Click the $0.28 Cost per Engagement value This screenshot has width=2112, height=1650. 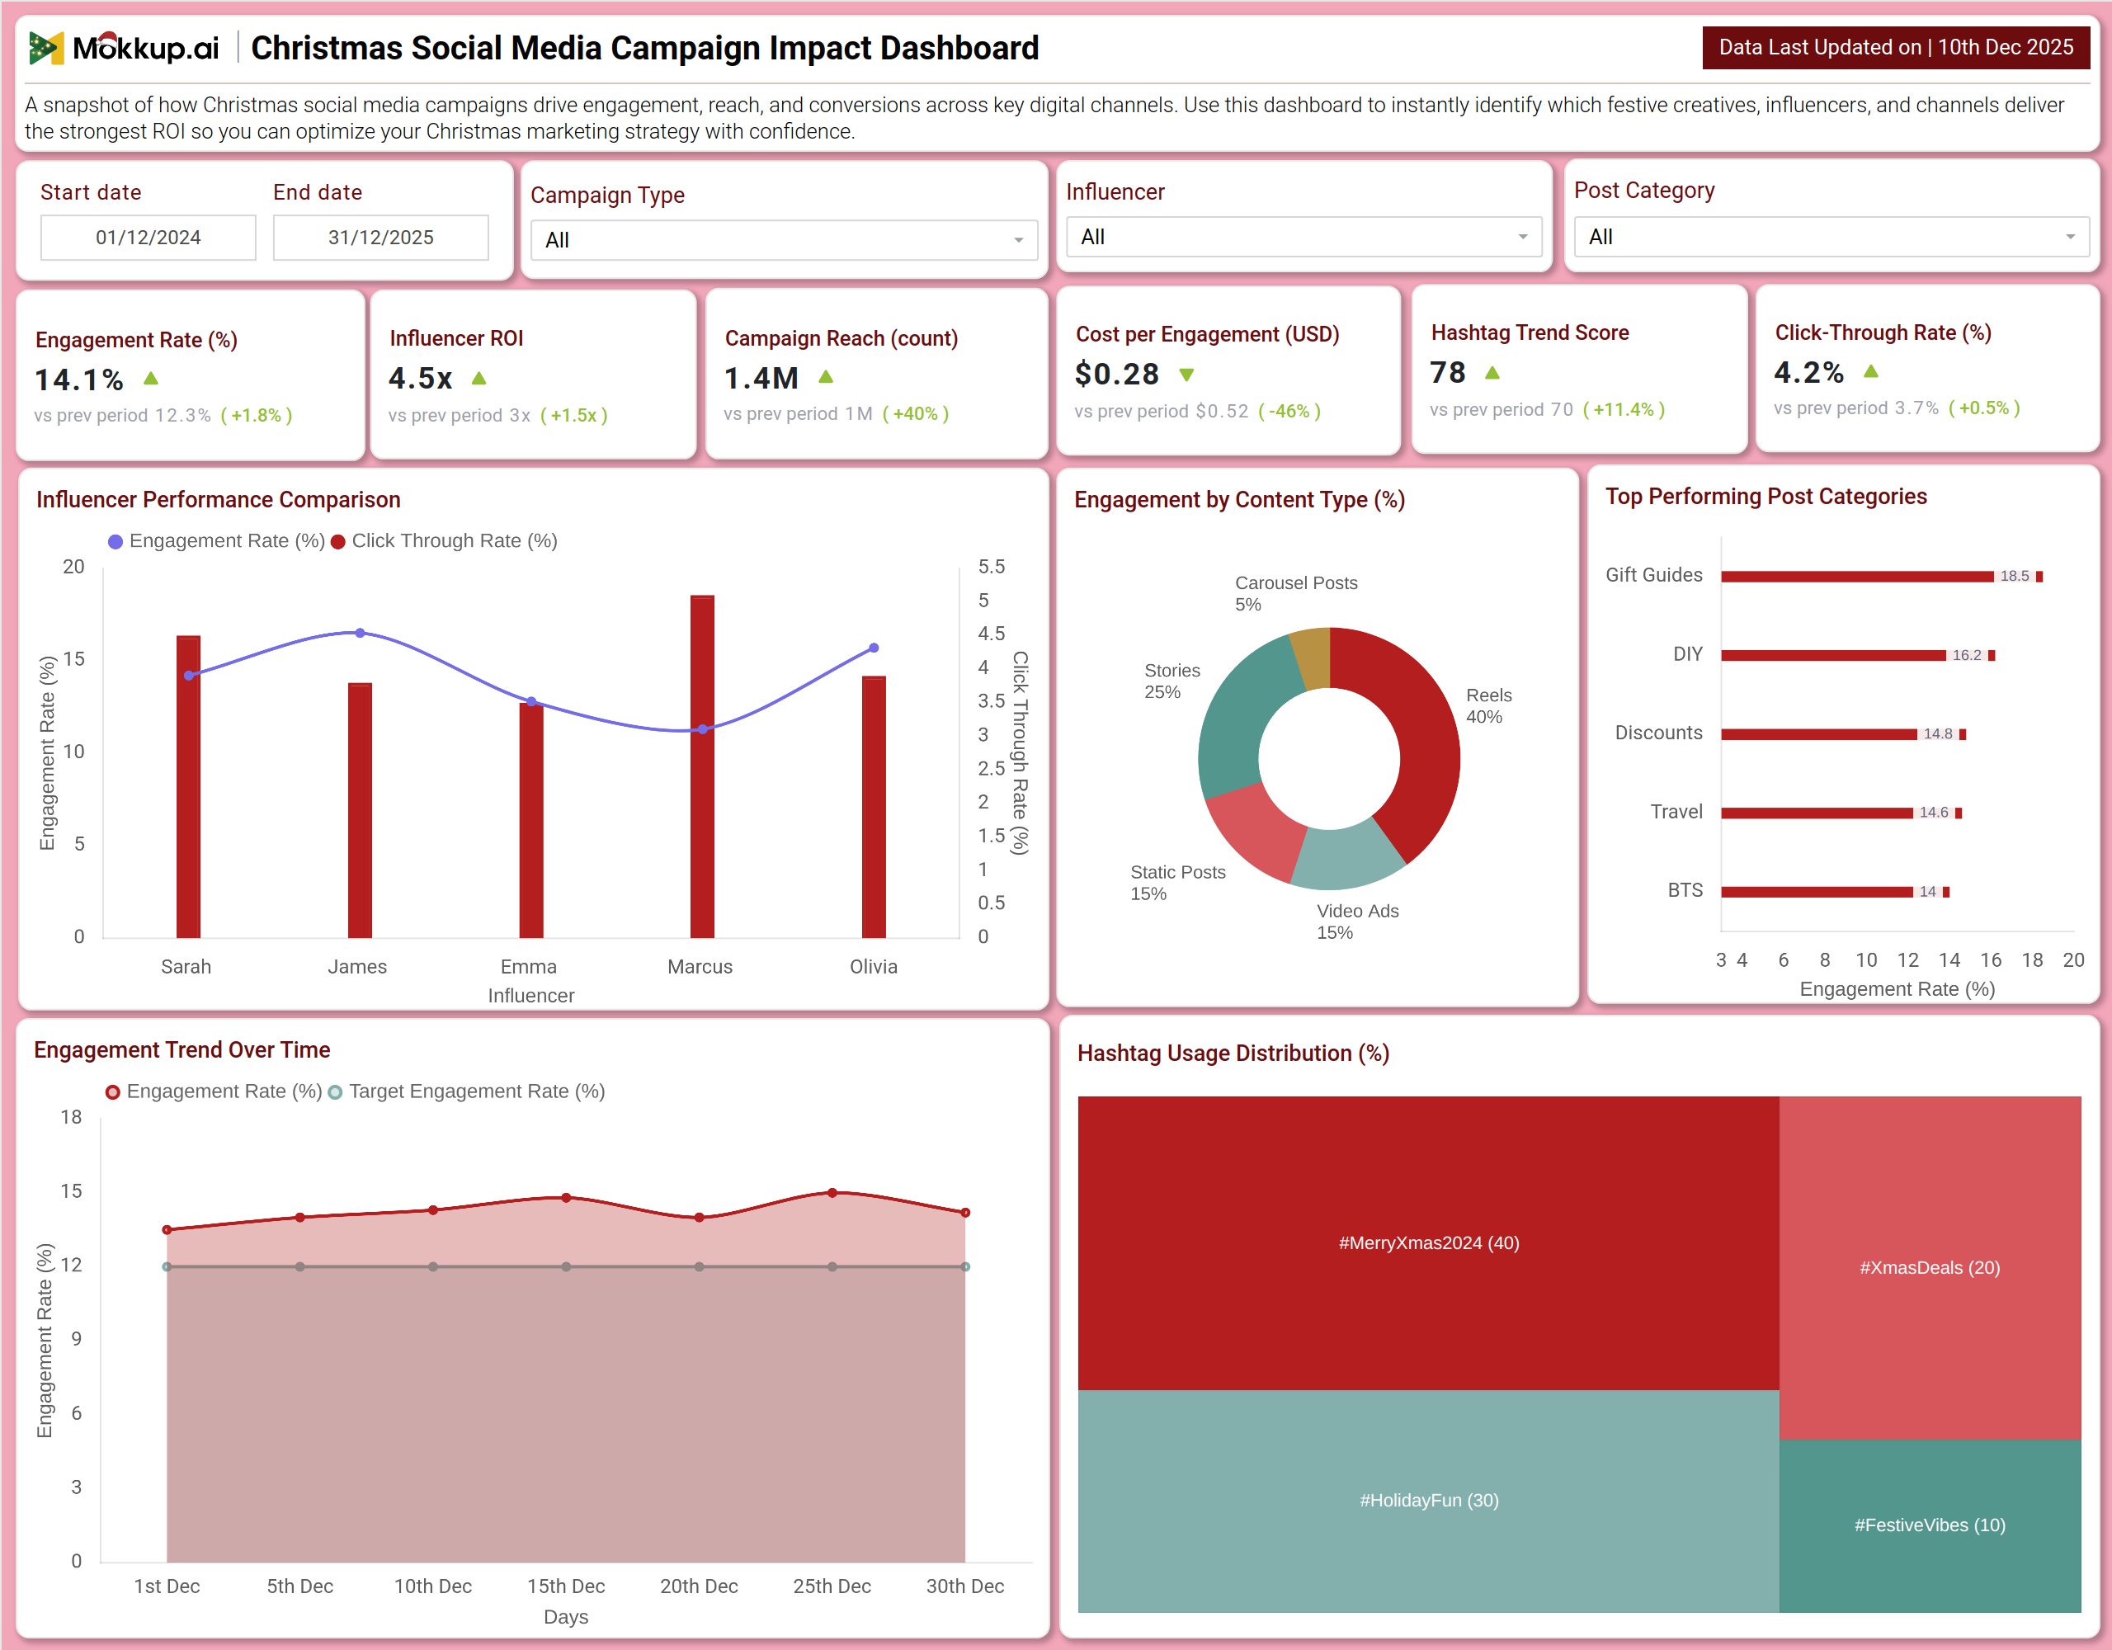1117,375
